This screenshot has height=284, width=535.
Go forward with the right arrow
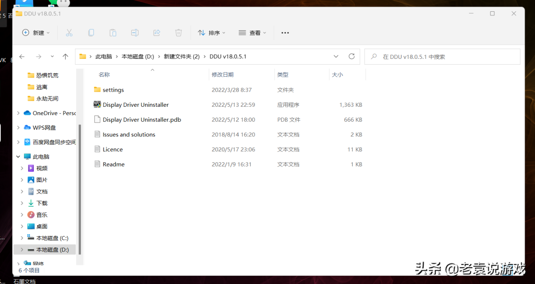pos(38,56)
